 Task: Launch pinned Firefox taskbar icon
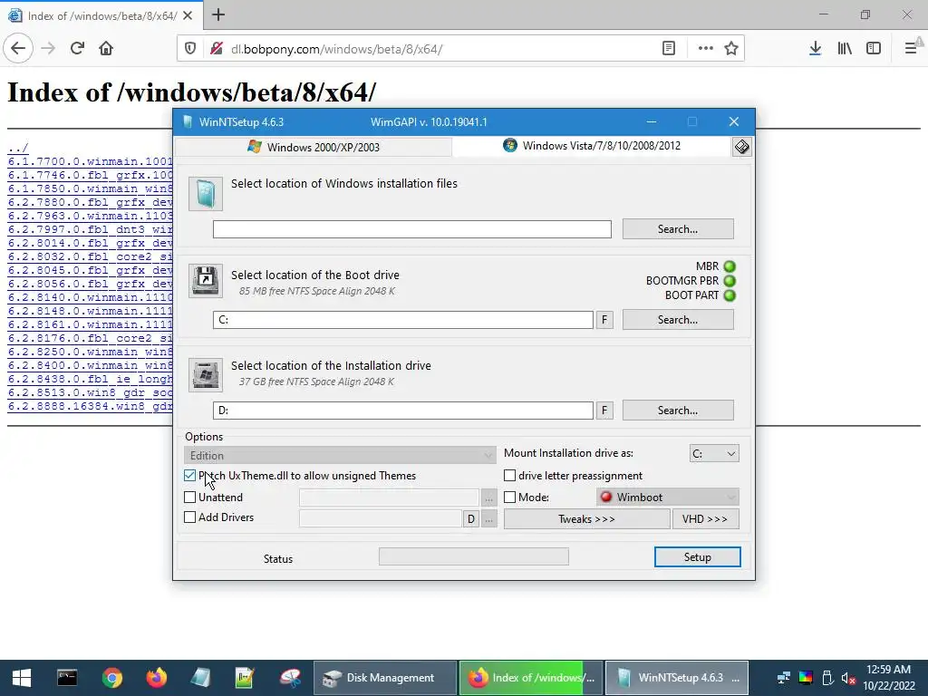[x=156, y=678]
